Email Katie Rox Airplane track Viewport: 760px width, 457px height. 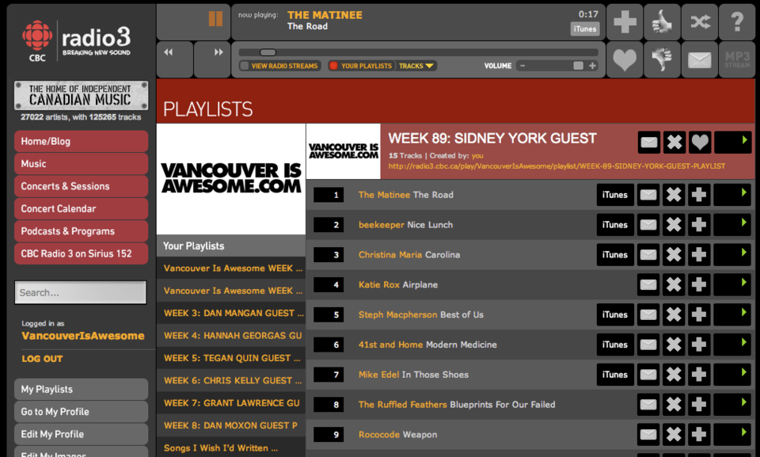pyautogui.click(x=648, y=285)
